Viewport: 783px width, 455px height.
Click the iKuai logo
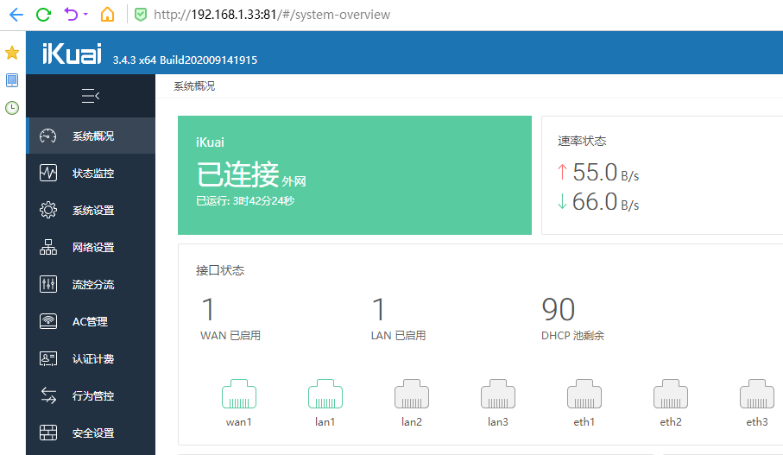(72, 54)
